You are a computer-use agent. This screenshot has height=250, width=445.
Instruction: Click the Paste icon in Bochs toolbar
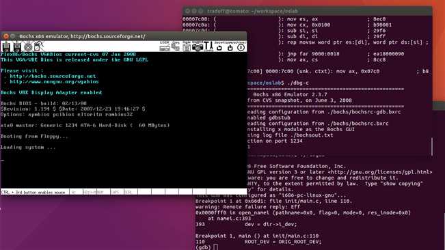click(x=187, y=46)
